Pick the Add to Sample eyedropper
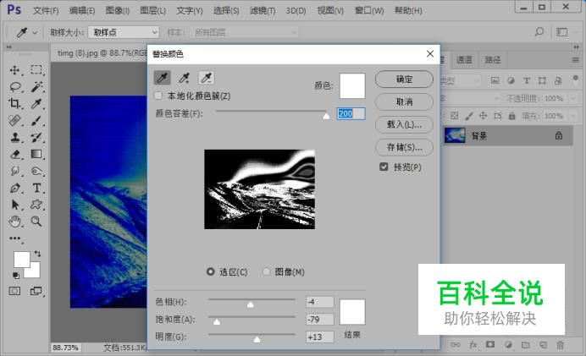Viewport: 586px width, 356px height. 184,78
